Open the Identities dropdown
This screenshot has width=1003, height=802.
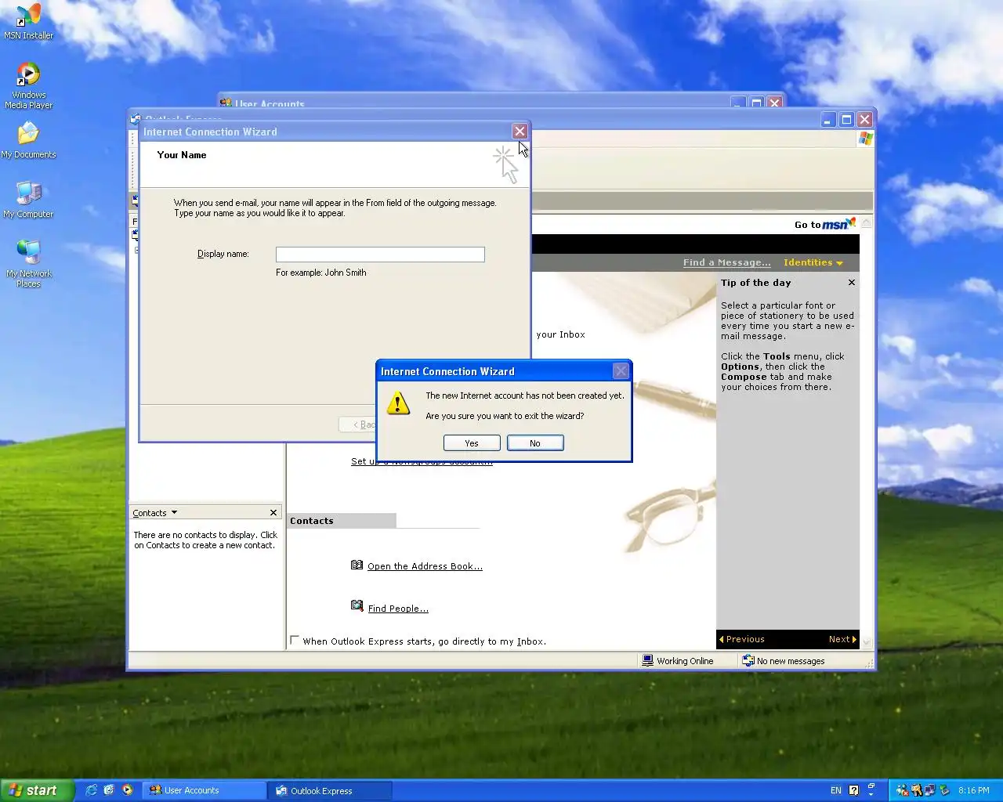coord(813,262)
